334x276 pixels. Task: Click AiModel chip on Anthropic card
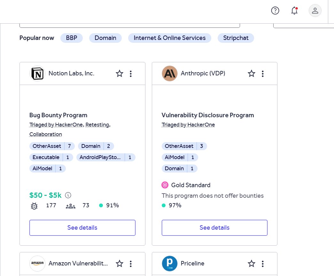(x=180, y=157)
